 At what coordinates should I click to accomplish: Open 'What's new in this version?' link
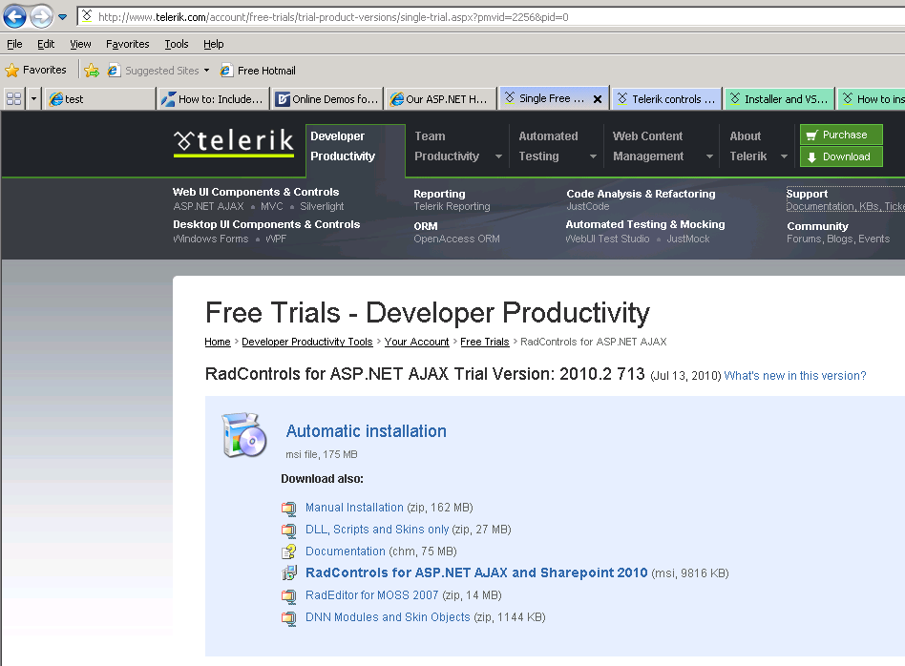pos(795,376)
